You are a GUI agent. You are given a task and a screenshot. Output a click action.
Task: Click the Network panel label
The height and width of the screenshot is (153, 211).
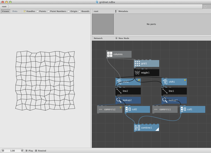click(98, 38)
